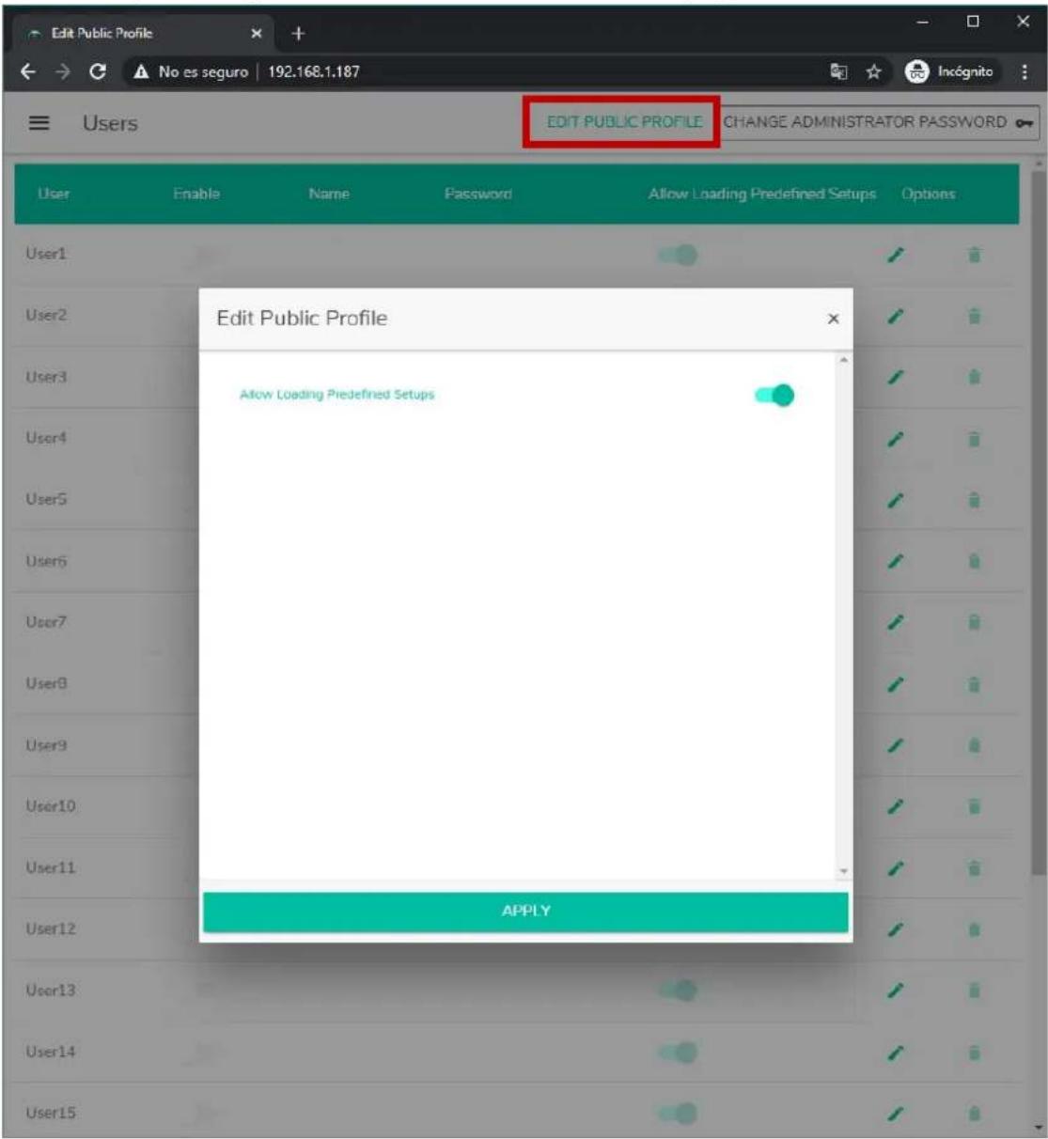The image size is (1048, 1139).
Task: Open the page translate icon
Action: 838,71
